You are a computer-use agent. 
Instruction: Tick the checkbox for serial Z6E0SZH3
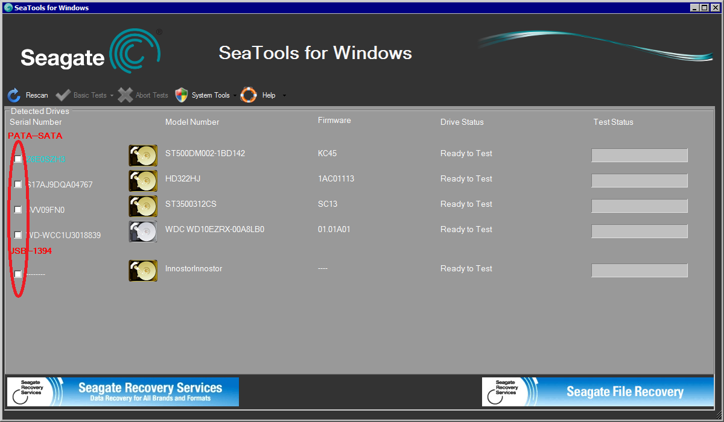tap(18, 159)
